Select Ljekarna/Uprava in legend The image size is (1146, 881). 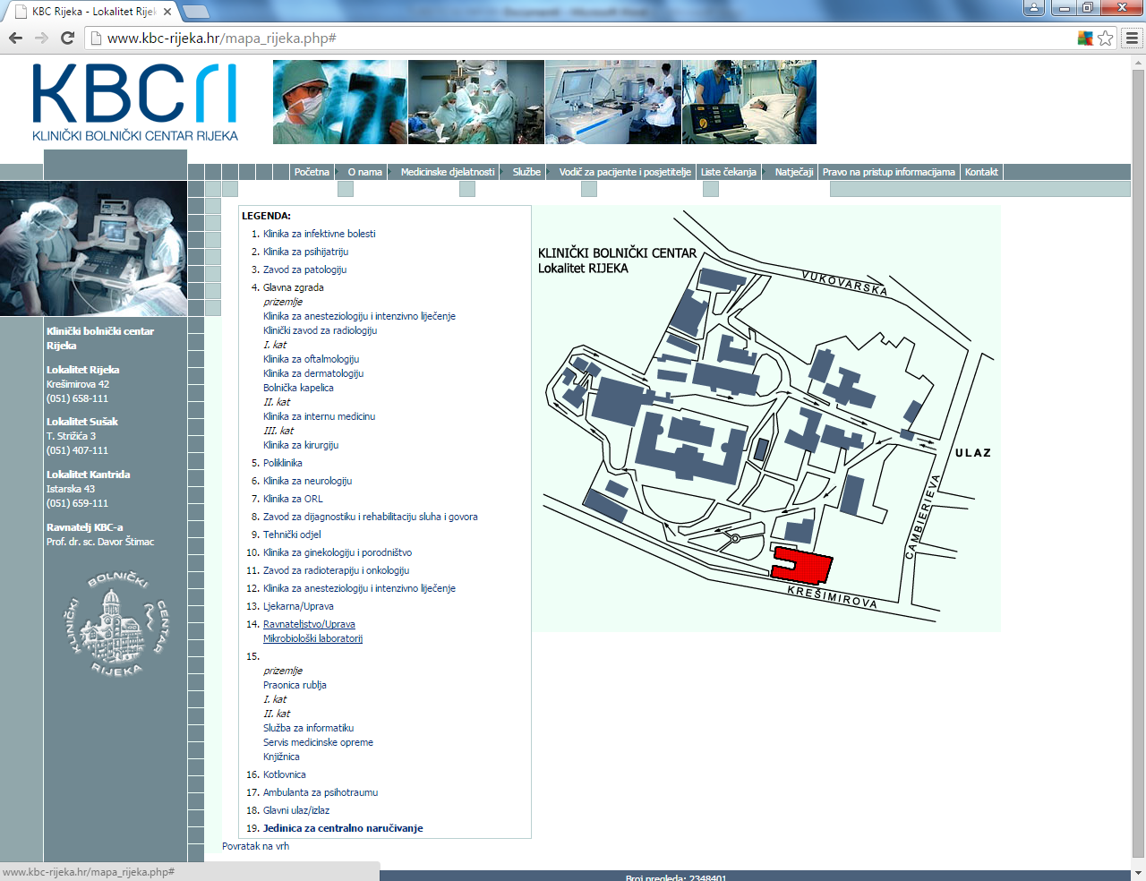point(298,606)
